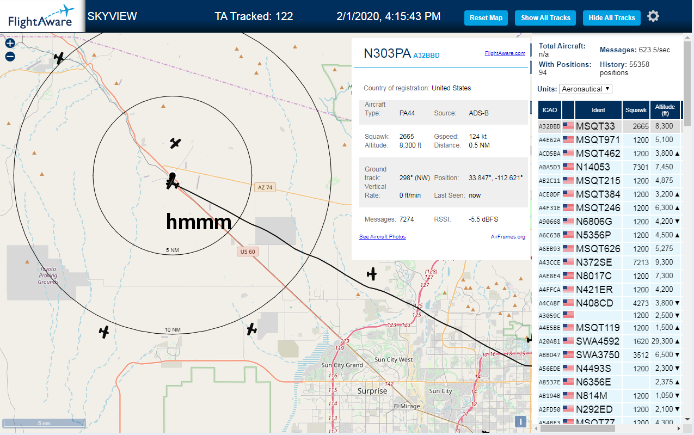This screenshot has height=435, width=694.
Task: Click Show All Tracks button
Action: pyautogui.click(x=545, y=18)
